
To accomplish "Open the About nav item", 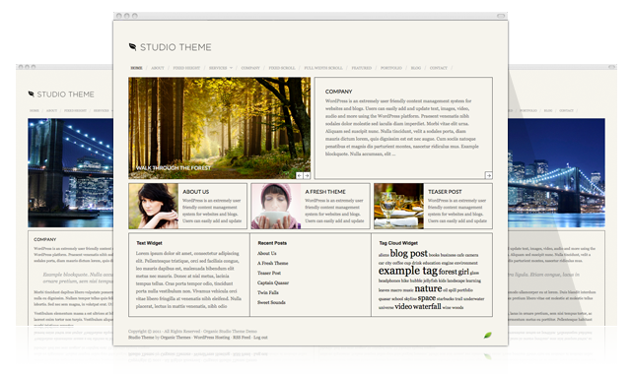I will point(158,68).
